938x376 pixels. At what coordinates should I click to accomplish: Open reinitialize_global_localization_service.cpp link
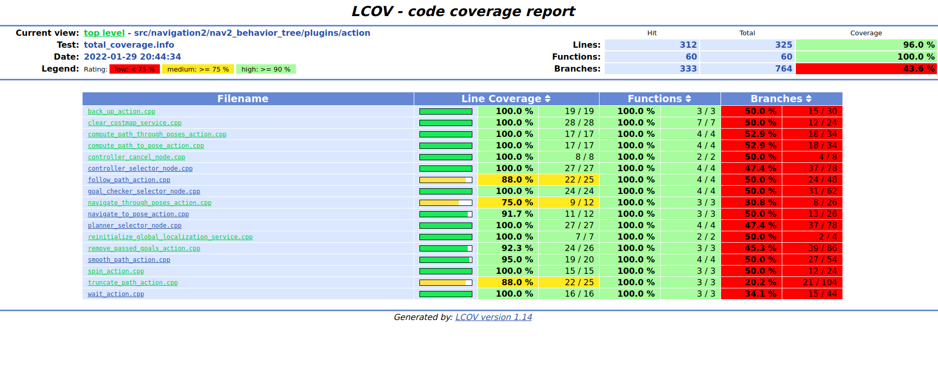170,237
